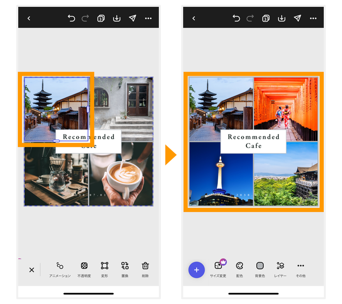The image size is (342, 304).
Task: Close the image edit toolbar with X
Action: click(31, 270)
